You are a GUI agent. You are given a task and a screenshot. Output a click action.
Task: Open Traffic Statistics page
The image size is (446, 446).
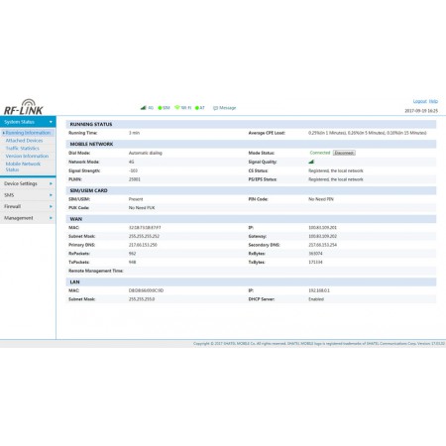[x=22, y=149]
